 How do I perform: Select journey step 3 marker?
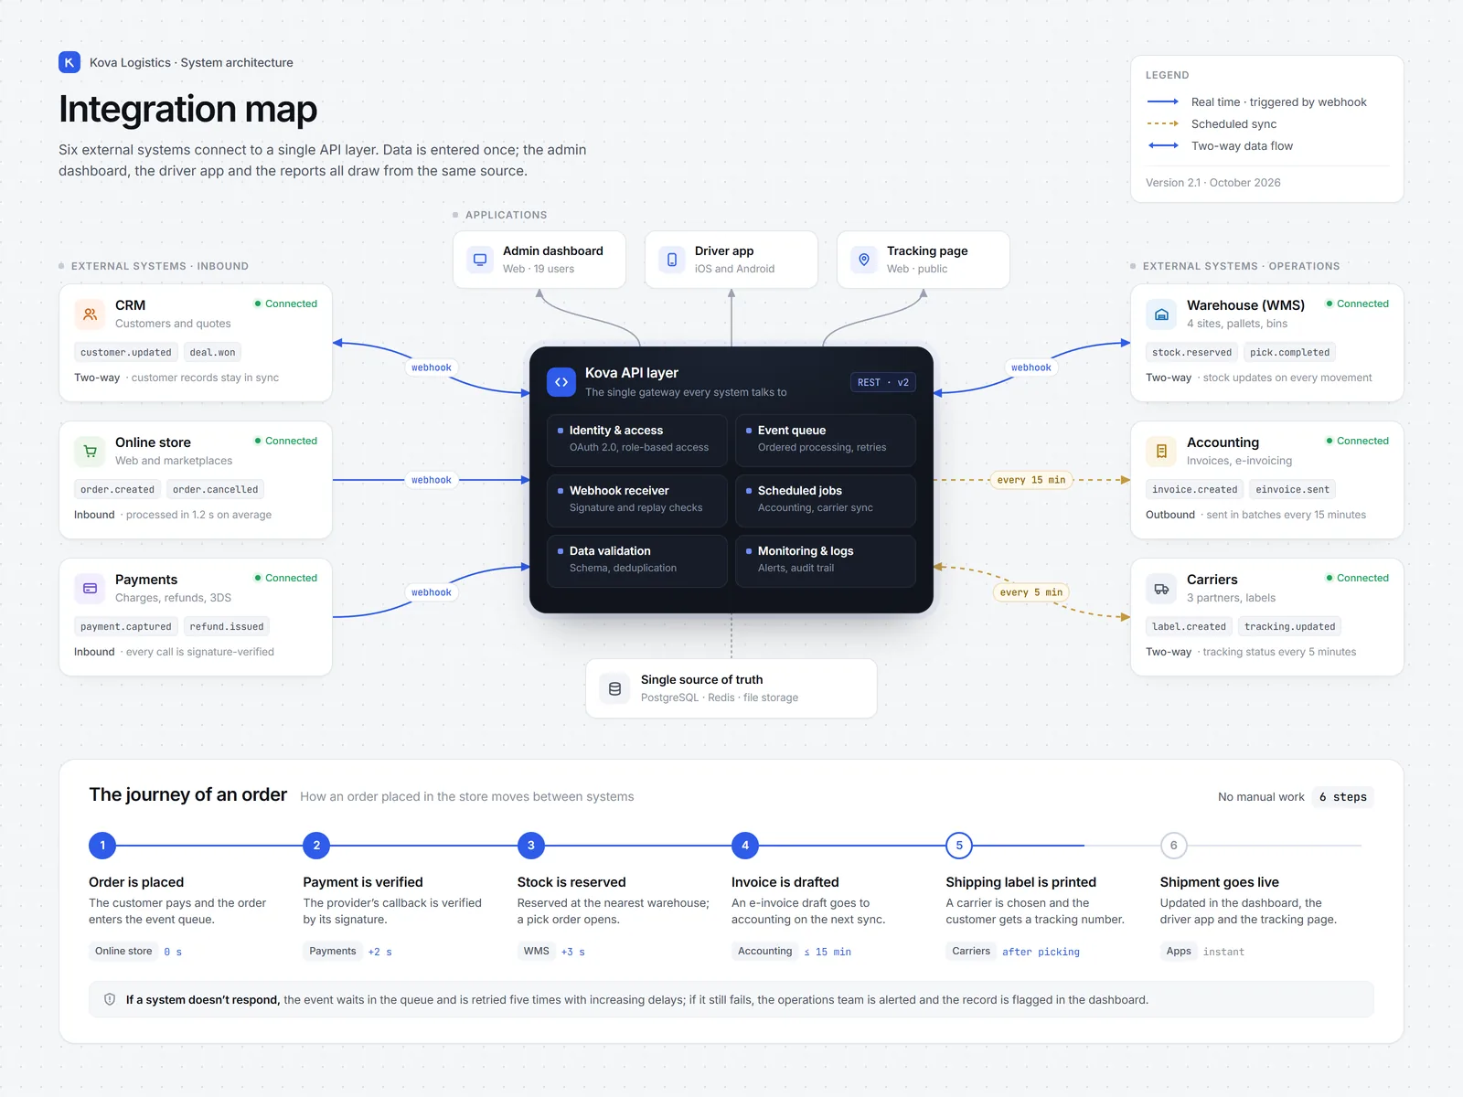[531, 846]
